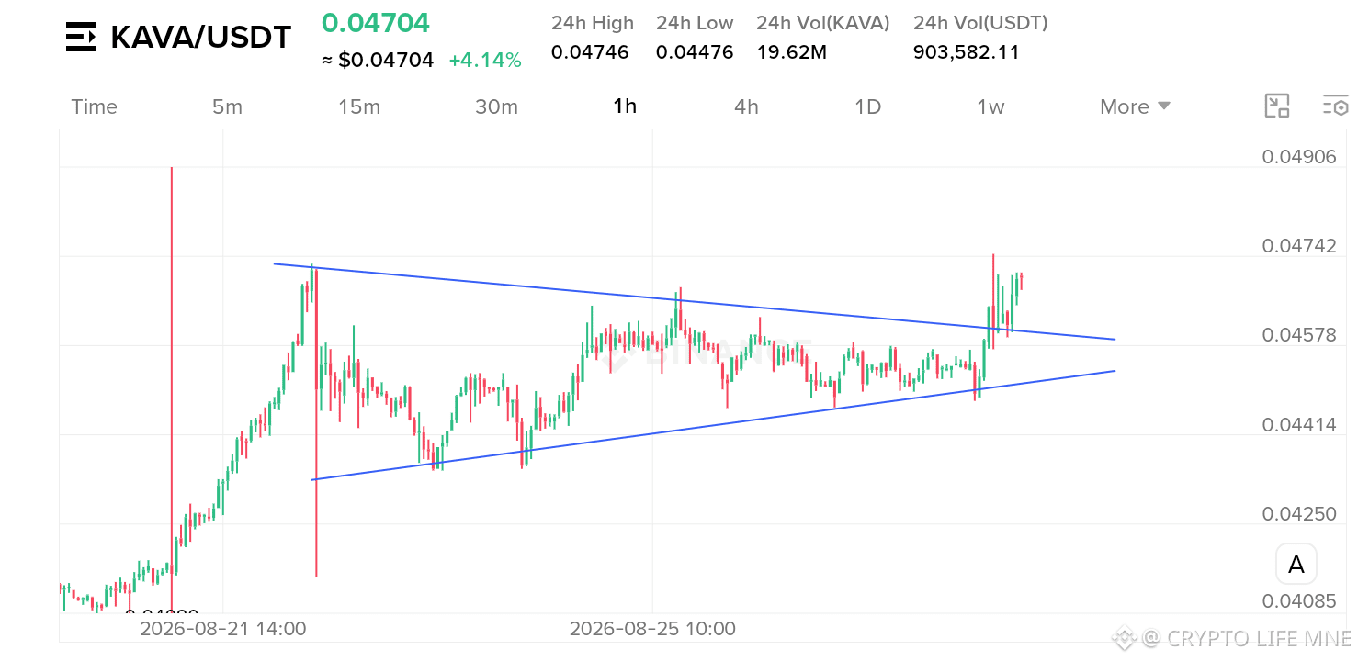Select the 1h interval tab
The width and height of the screenshot is (1358, 661).
point(625,106)
